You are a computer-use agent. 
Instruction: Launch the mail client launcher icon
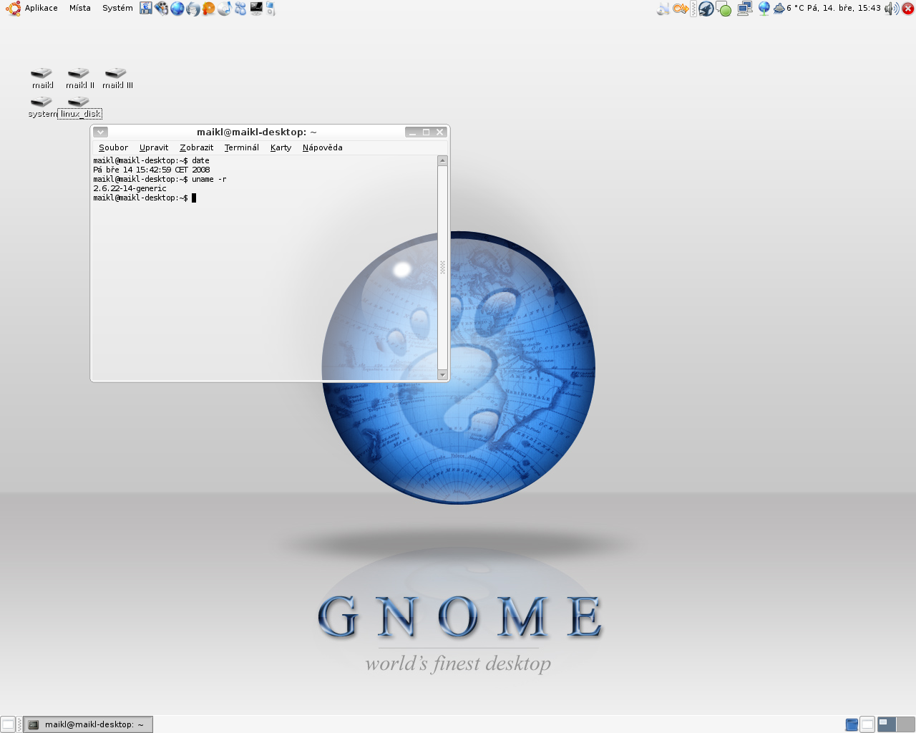click(193, 9)
